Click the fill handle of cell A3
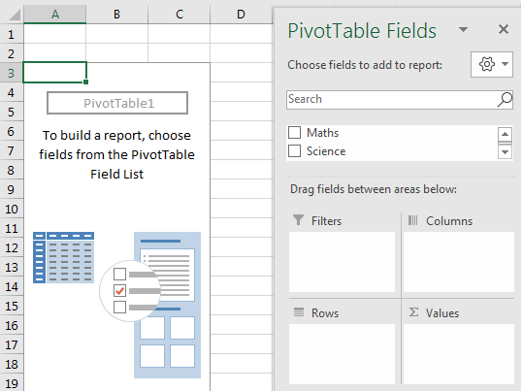Screen dimensions: 523x391 pos(85,81)
